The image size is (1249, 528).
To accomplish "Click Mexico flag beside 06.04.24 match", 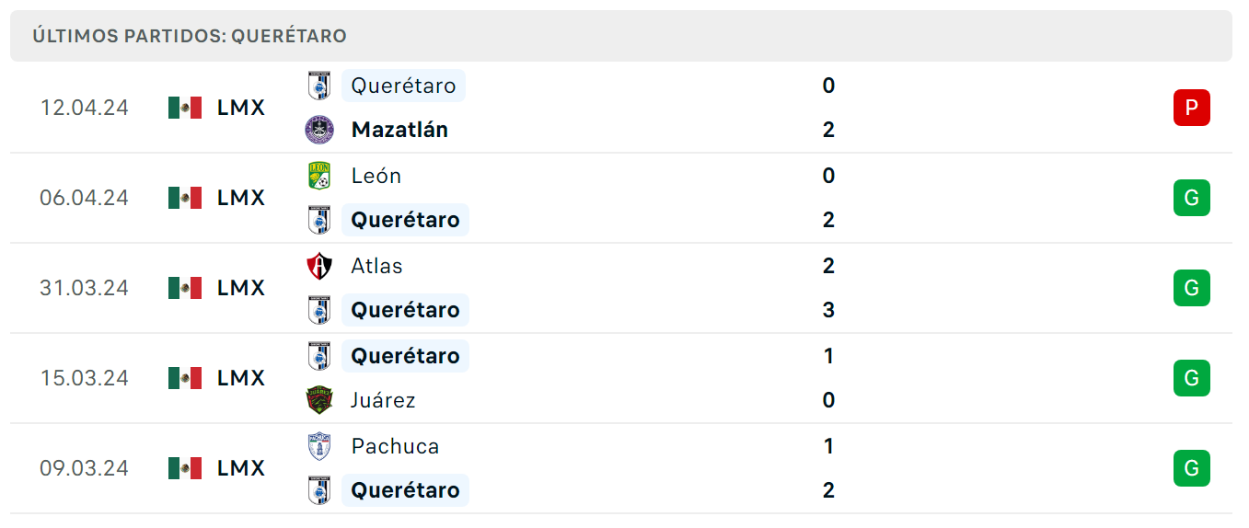I will tap(185, 198).
